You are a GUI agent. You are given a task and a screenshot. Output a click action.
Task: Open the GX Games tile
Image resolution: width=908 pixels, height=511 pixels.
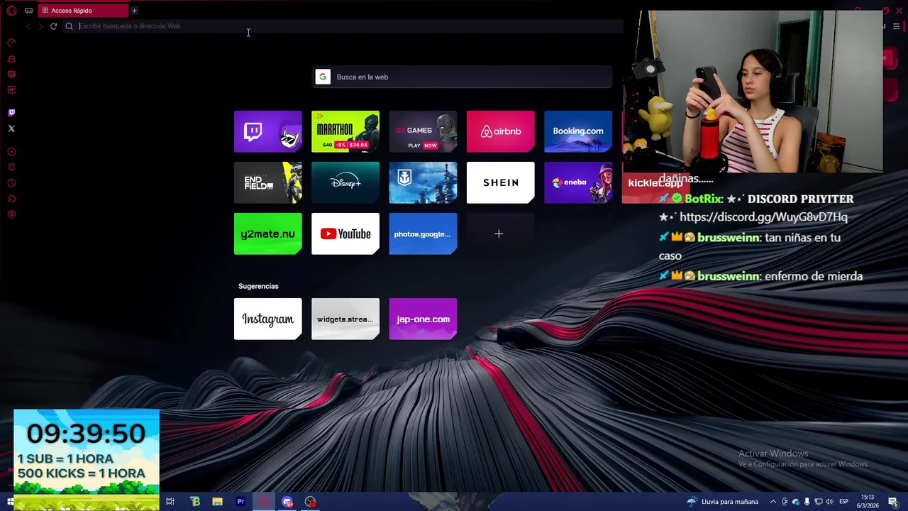point(423,131)
